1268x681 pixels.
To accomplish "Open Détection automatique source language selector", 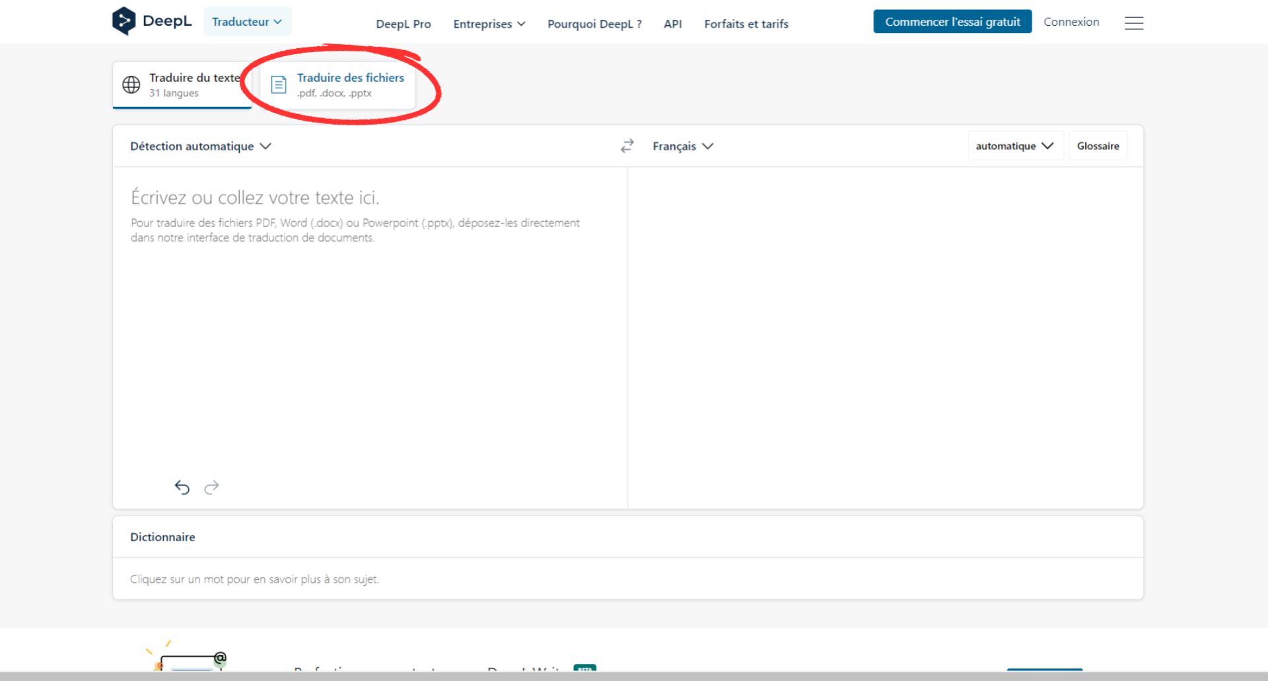I will [201, 146].
